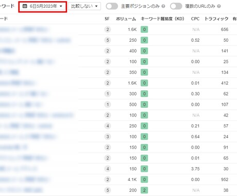Image resolution: width=237 pixels, height=196 pixels.
Task: Open SF badge 1 in traffic 62 row
Action: 108,94
